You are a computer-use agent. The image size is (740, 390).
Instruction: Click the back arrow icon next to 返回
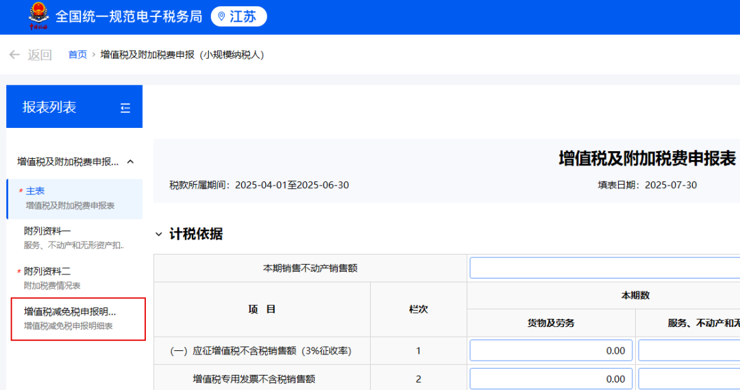tap(14, 55)
